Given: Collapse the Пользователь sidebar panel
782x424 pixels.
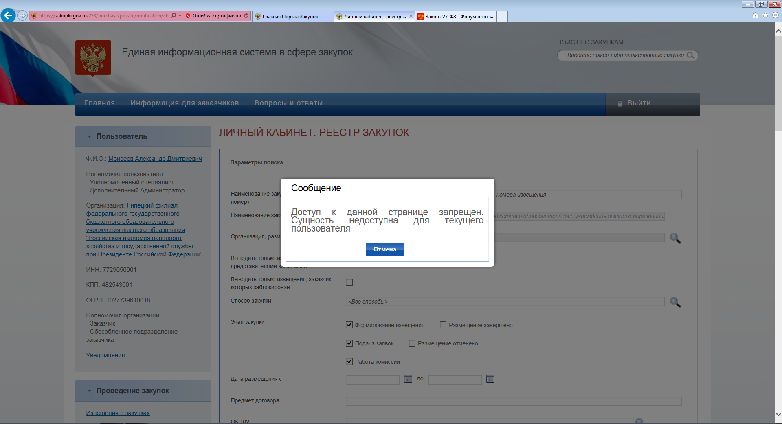Looking at the screenshot, I should [90, 137].
